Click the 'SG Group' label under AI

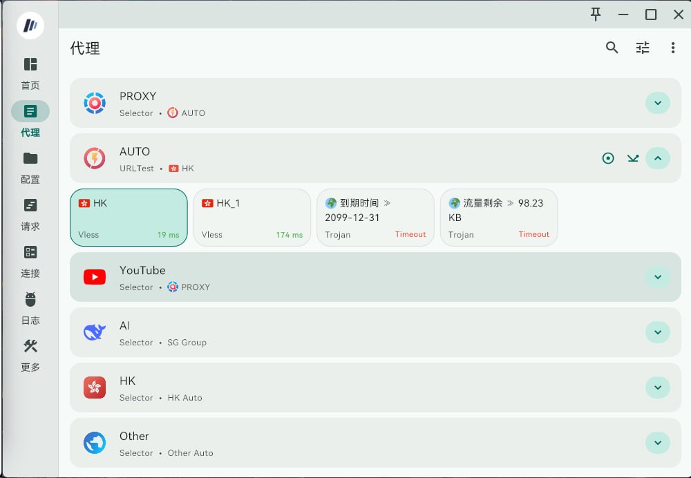(x=187, y=343)
